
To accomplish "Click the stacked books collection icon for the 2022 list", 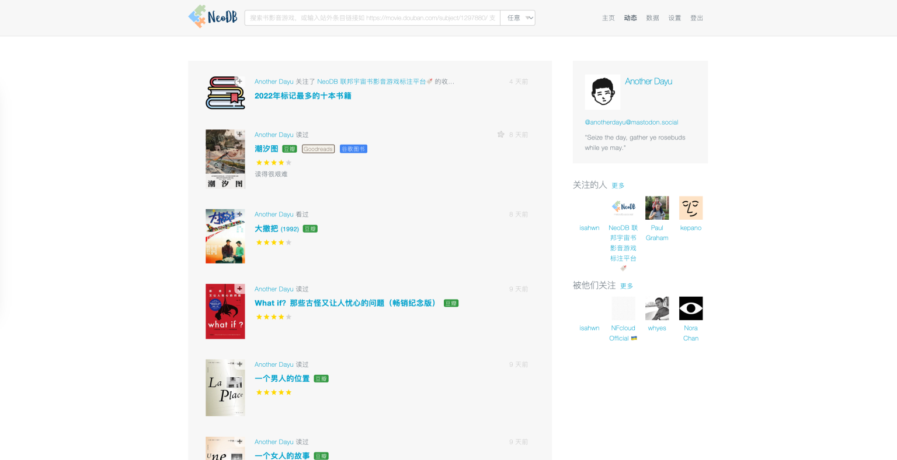I will pyautogui.click(x=224, y=92).
